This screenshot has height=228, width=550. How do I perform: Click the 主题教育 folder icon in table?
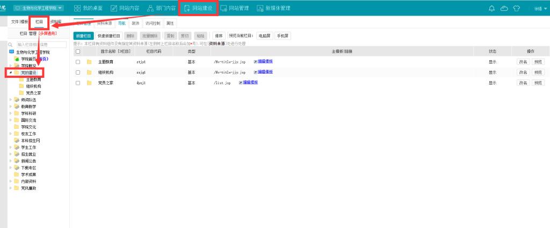89,62
